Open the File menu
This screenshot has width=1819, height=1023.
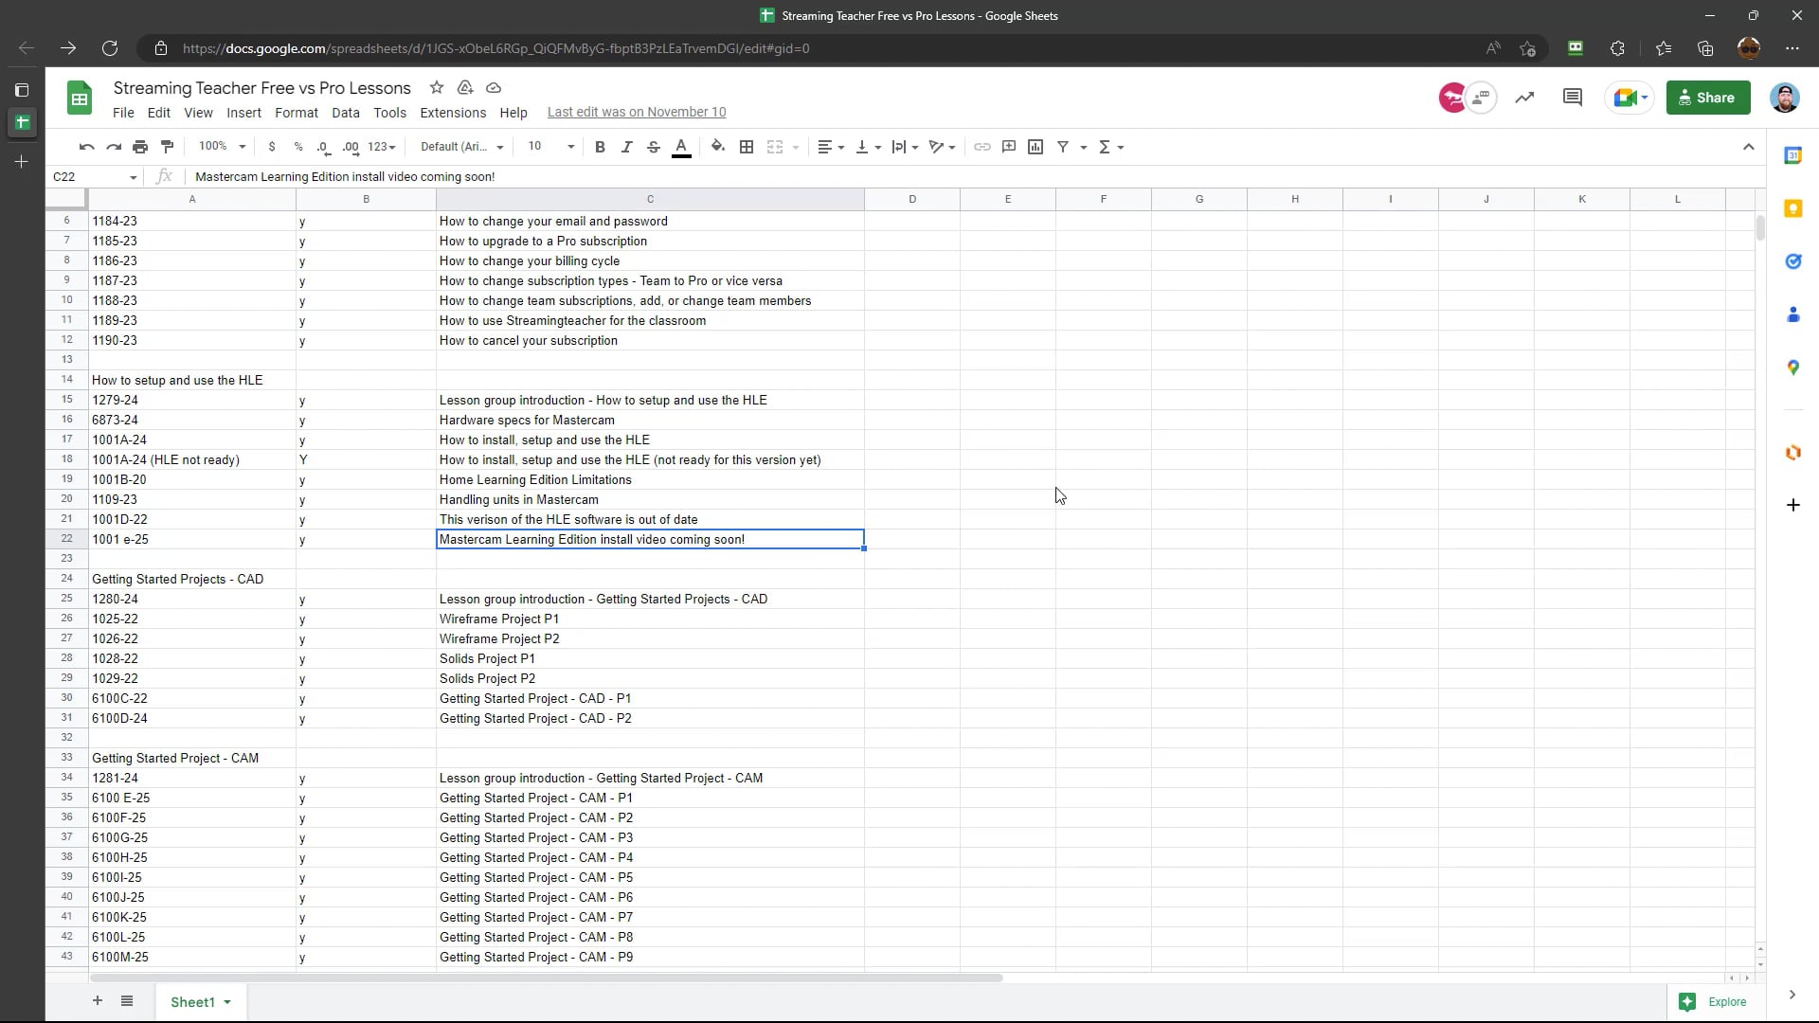tap(123, 113)
